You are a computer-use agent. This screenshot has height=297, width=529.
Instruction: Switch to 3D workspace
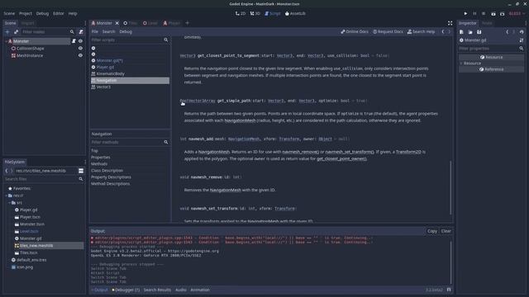[255, 13]
